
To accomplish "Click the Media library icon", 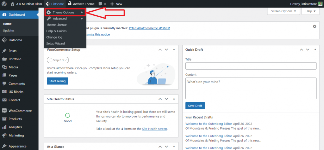I will (4, 67).
